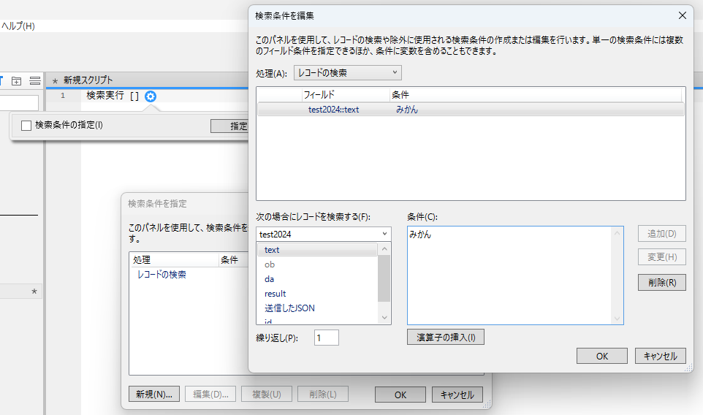Open the 処理 dropdown showing レコードの検索
This screenshot has width=703, height=415.
click(348, 72)
